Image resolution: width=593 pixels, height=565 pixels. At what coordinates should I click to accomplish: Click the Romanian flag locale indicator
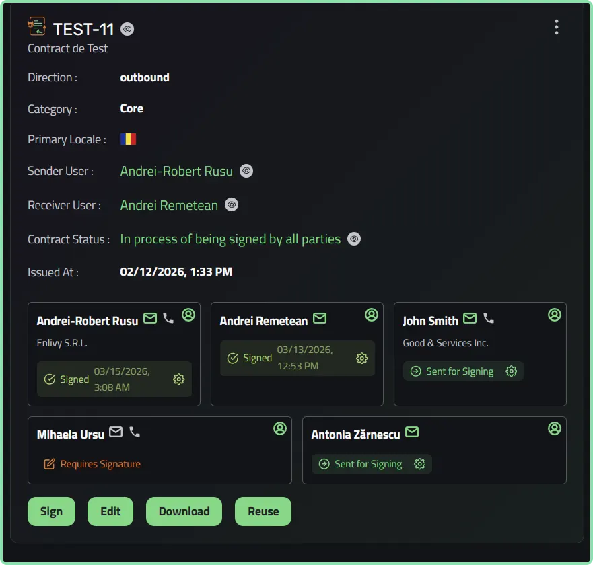(128, 139)
